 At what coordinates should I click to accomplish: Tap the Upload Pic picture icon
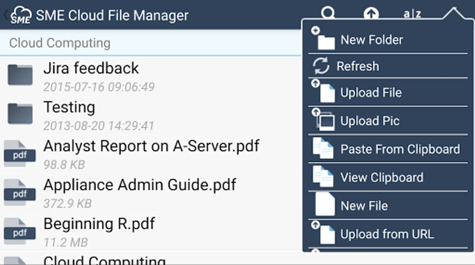[x=326, y=121]
